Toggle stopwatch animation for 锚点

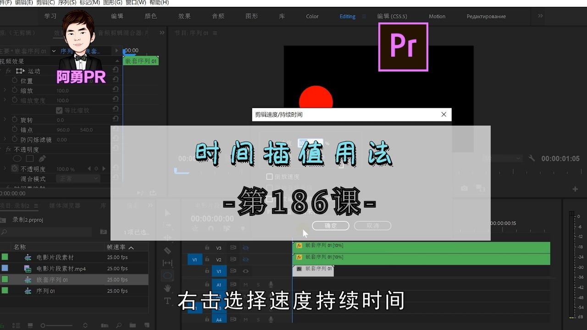pyautogui.click(x=15, y=130)
